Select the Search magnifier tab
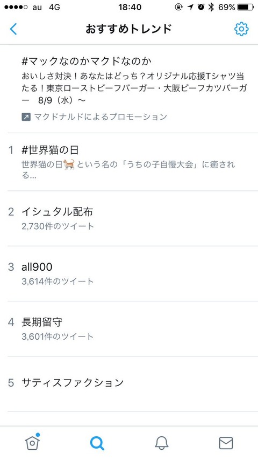Image resolution: width=258 pixels, height=460 pixels. coord(97,443)
